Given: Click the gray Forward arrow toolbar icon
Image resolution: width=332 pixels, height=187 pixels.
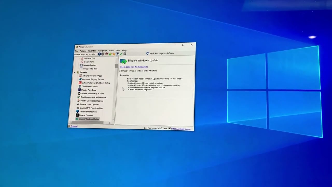Looking at the screenshot, I should click(103, 54).
